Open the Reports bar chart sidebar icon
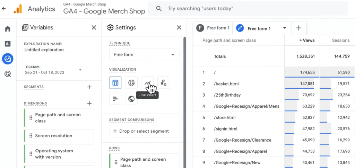Image resolution: width=355 pixels, height=168 pixels. click(x=8, y=44)
